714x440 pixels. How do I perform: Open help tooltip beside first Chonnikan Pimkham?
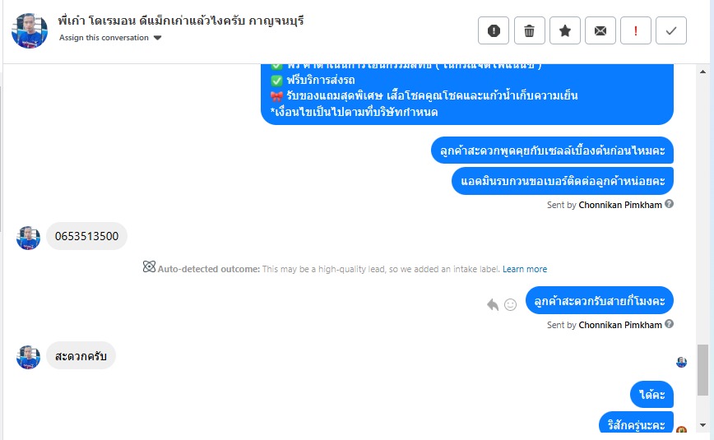[669, 204]
